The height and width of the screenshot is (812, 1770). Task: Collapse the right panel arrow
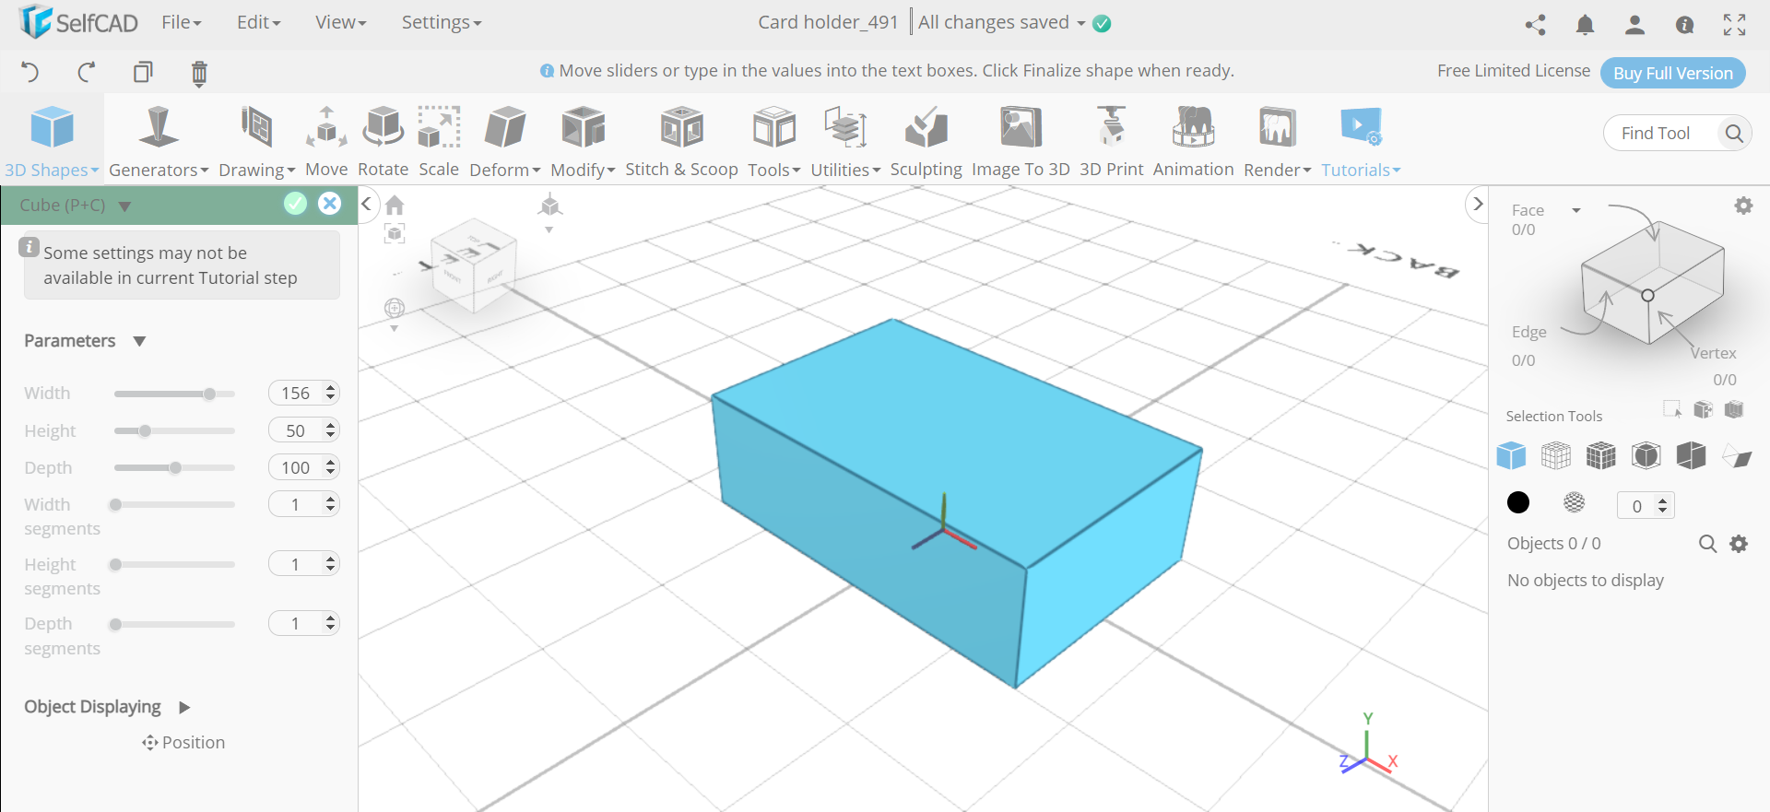click(1477, 204)
